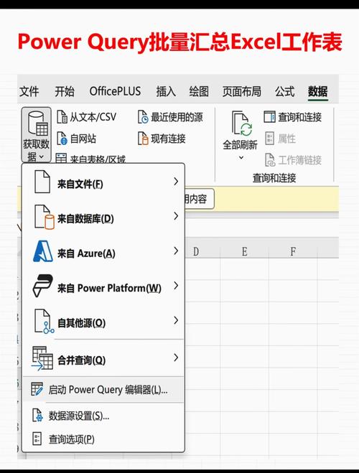Expand the 合并查询(Q) submenu arrow
Image resolution: width=359 pixels, height=473 pixels.
point(176,357)
